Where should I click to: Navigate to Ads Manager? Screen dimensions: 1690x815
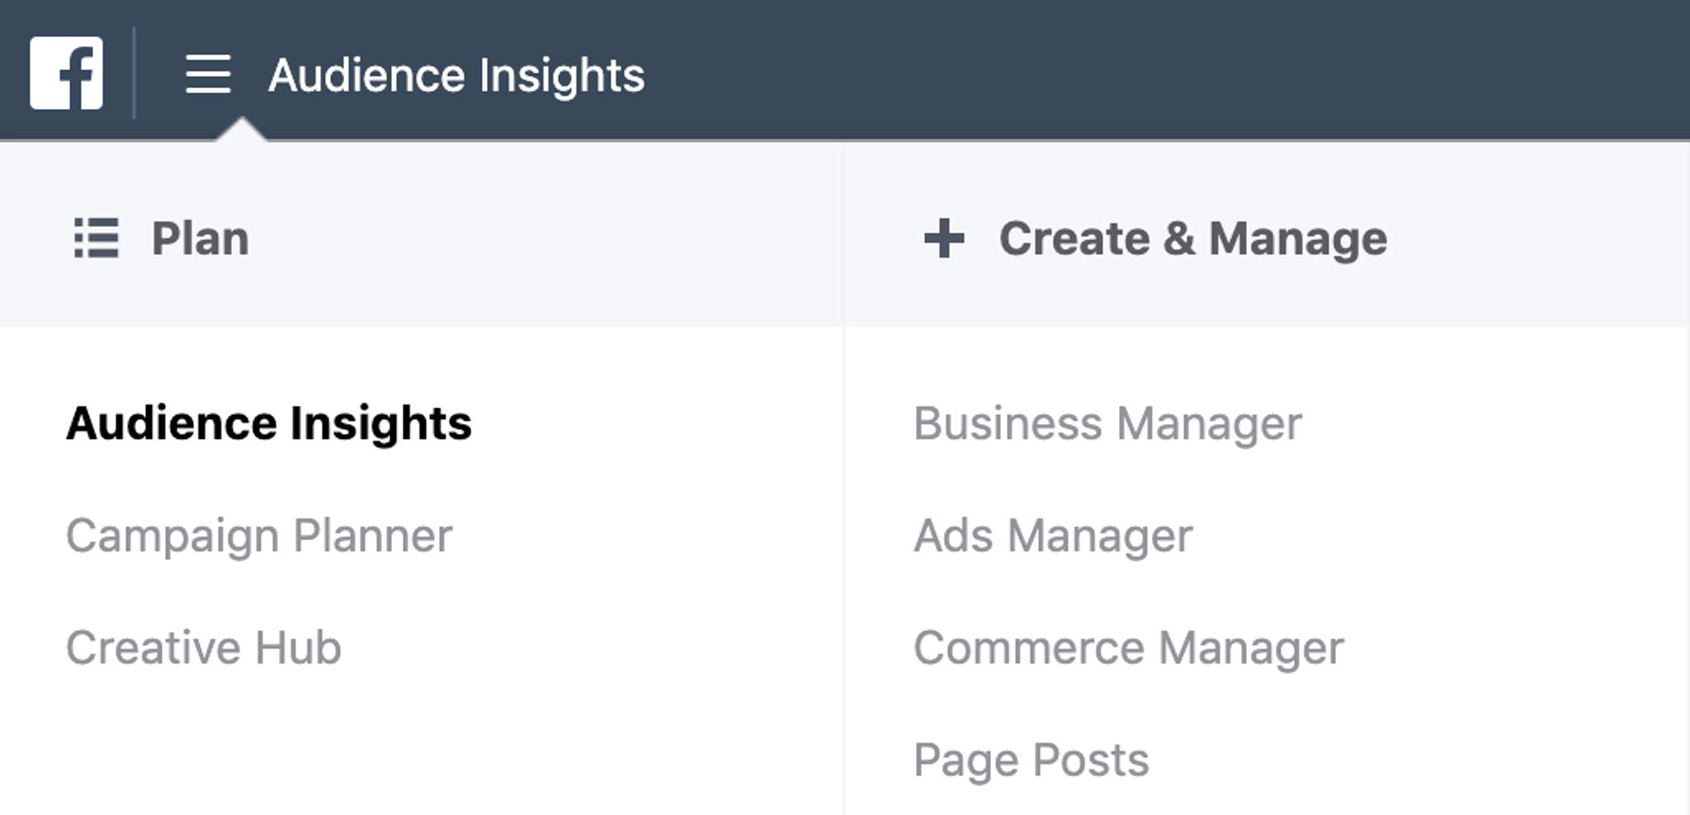pyautogui.click(x=1053, y=536)
